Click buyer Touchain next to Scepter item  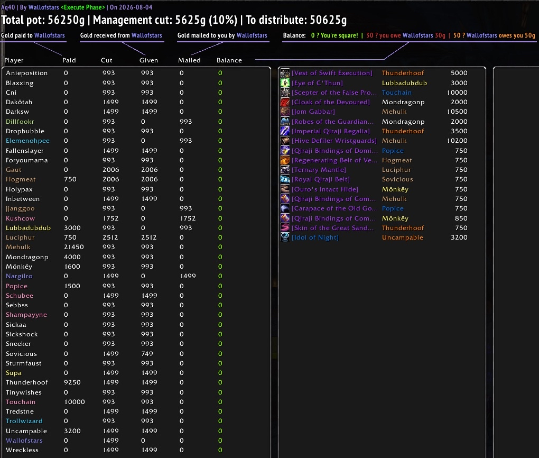tap(397, 93)
